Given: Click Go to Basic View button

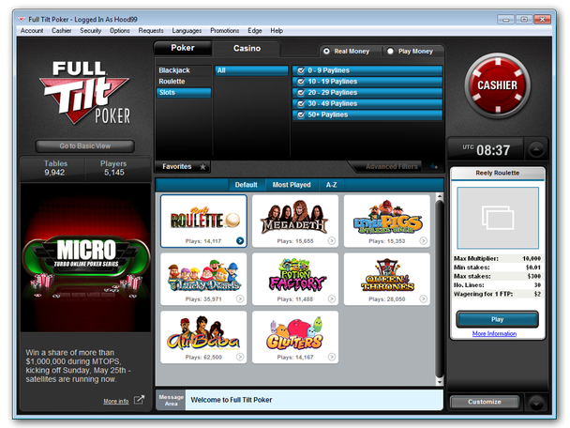Looking at the screenshot, I should tap(85, 145).
